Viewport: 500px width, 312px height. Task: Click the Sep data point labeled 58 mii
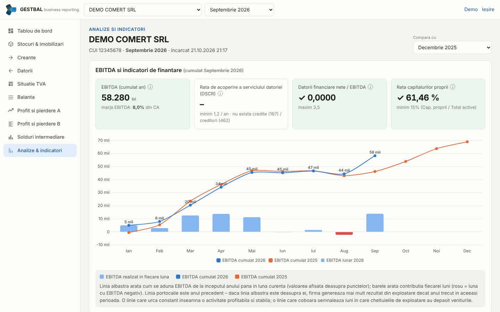coord(375,156)
